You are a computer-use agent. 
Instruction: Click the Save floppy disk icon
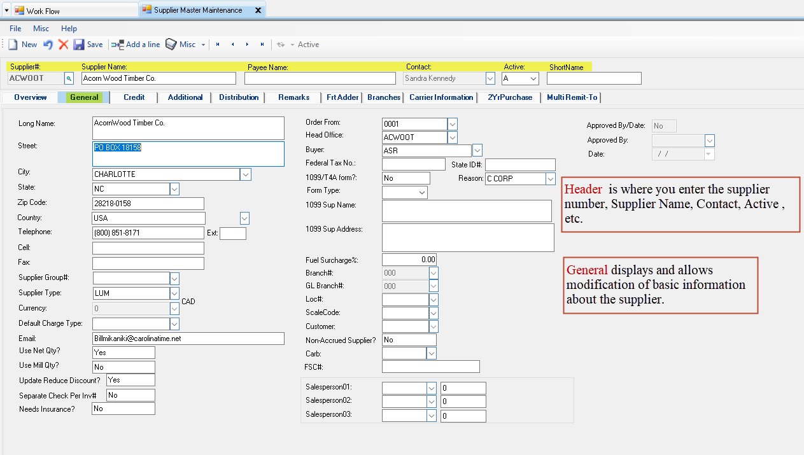coord(79,45)
